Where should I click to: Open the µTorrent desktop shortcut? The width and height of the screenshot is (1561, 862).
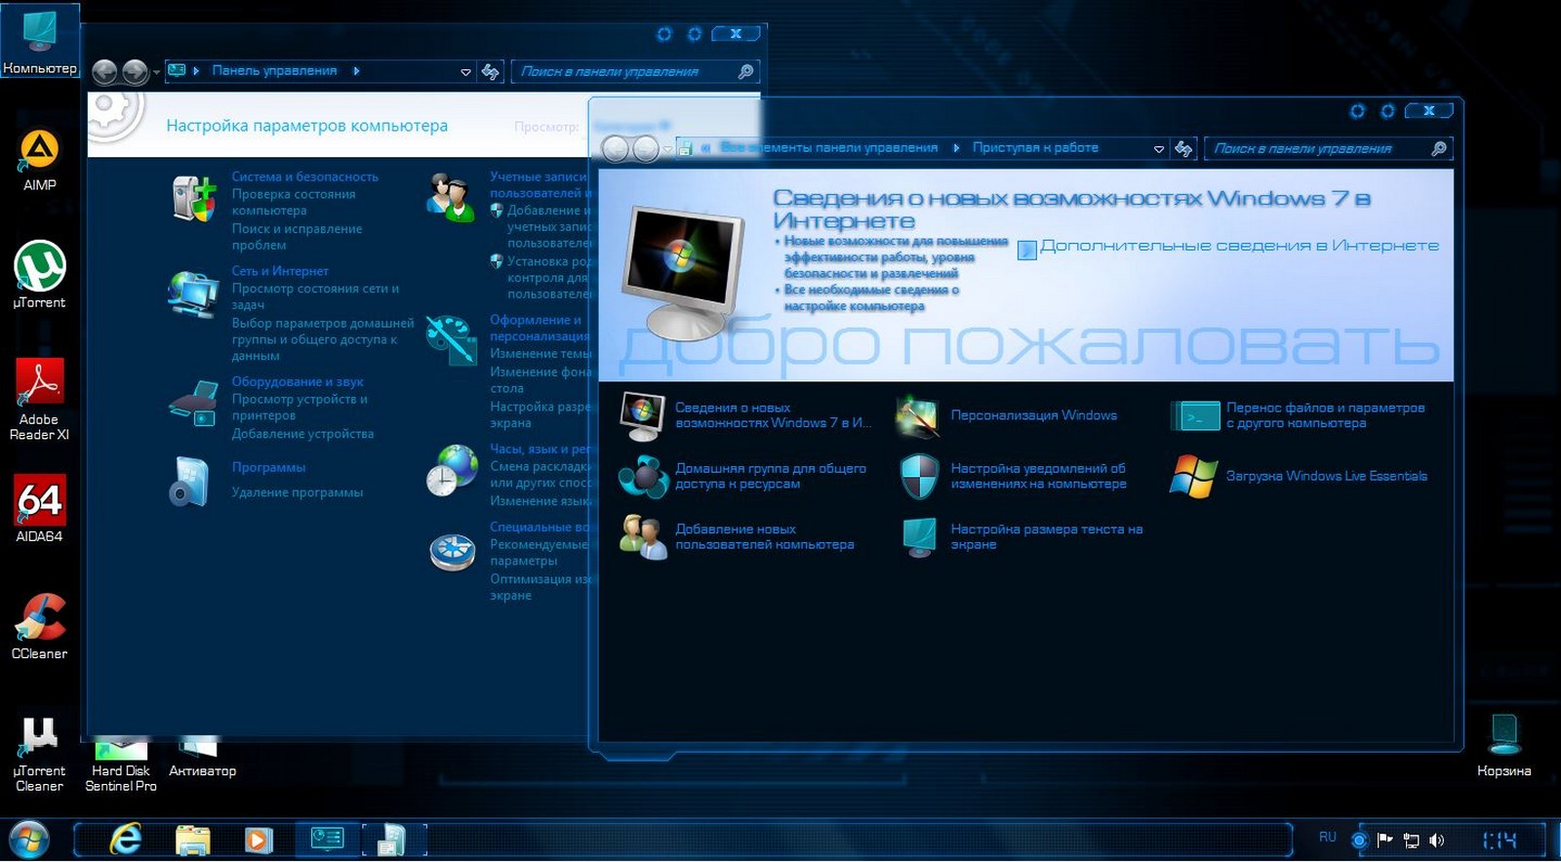pos(39,275)
